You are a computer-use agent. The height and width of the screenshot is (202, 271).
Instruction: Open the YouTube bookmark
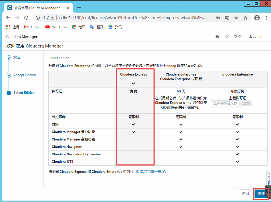[x=56, y=27]
